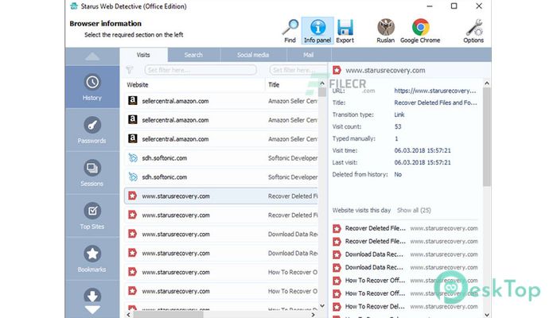
Task: Select the first sellercentral.amazon.com row
Action: 221,101
